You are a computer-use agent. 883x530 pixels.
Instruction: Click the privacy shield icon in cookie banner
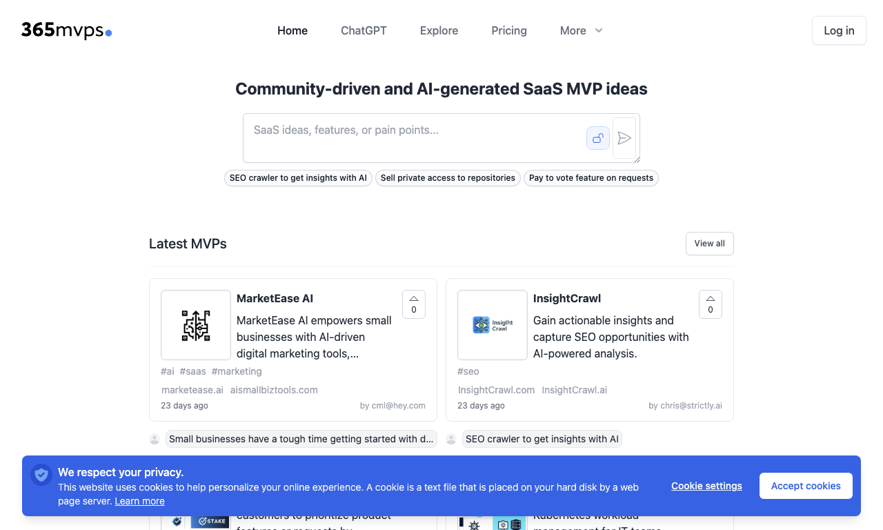(41, 475)
